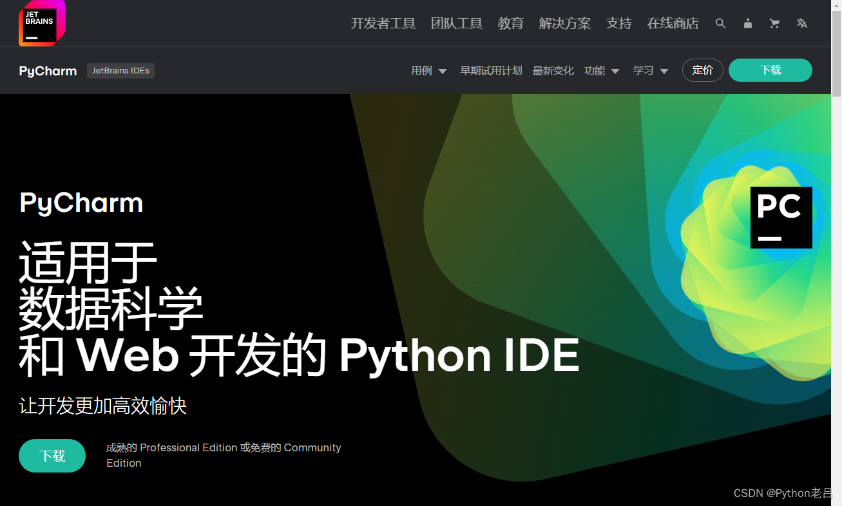Click the JetBrains logo
The image size is (842, 506).
[42, 23]
